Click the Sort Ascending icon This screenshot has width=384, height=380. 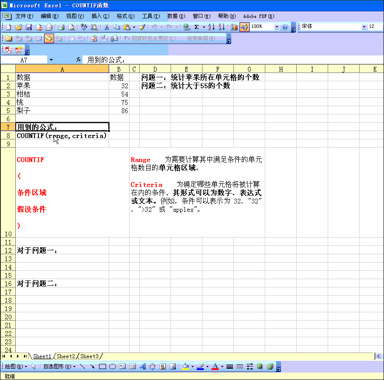click(x=211, y=27)
